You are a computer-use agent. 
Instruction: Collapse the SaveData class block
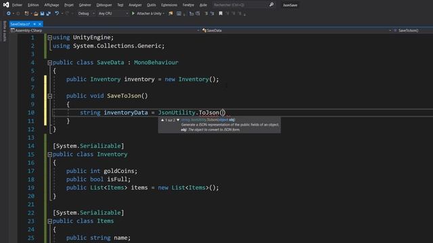click(x=49, y=63)
